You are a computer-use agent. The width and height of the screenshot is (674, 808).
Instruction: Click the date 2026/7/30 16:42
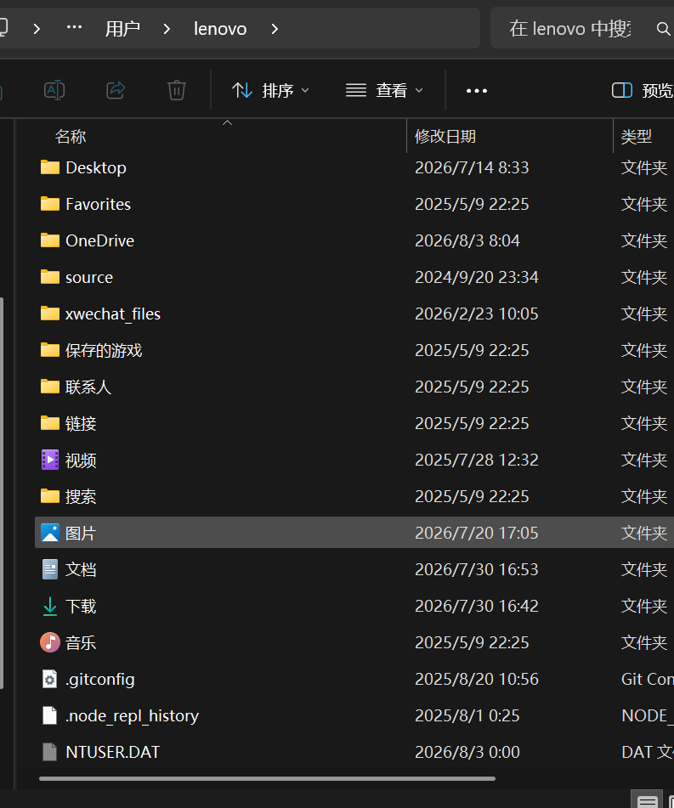click(x=477, y=607)
